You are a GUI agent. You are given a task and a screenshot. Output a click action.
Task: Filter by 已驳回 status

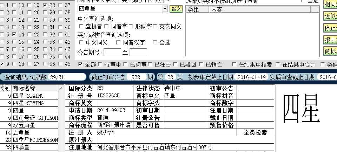pyautogui.click(x=176, y=64)
